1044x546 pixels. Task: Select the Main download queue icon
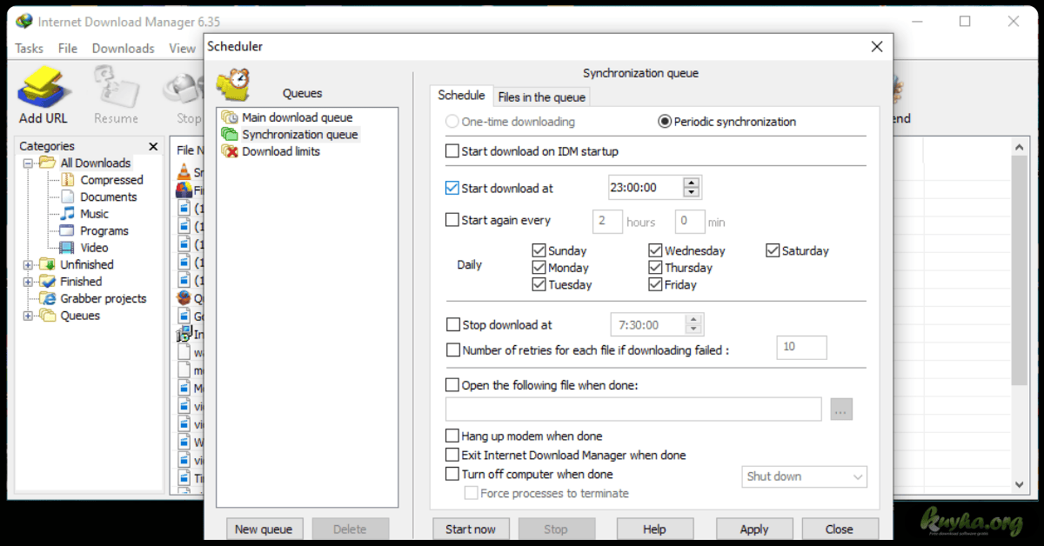pyautogui.click(x=230, y=117)
